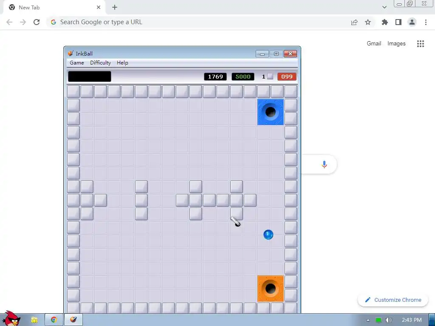435x326 pixels.
Task: Close the New Tab browser tab
Action: click(99, 8)
